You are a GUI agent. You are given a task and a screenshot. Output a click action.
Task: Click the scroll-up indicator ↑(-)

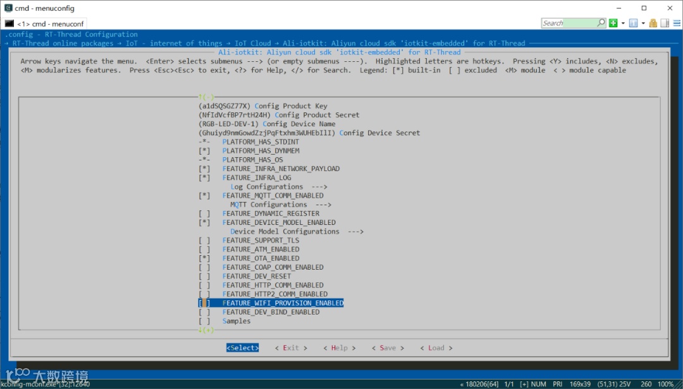pos(206,97)
